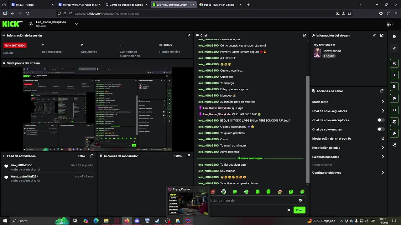
Task: Open the Lee_Know_Straykids channel dropdown
Action: click(x=76, y=24)
